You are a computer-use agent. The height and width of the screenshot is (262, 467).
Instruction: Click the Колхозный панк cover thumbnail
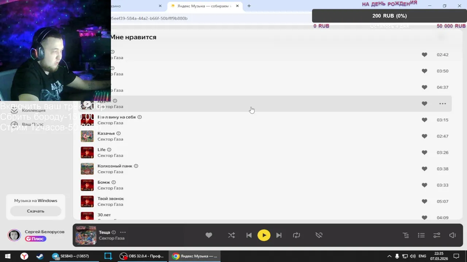pyautogui.click(x=87, y=169)
